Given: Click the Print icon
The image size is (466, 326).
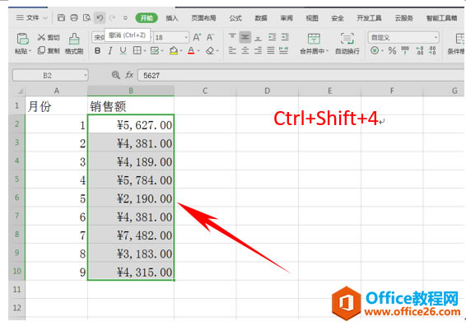Looking at the screenshot, I should [x=74, y=18].
